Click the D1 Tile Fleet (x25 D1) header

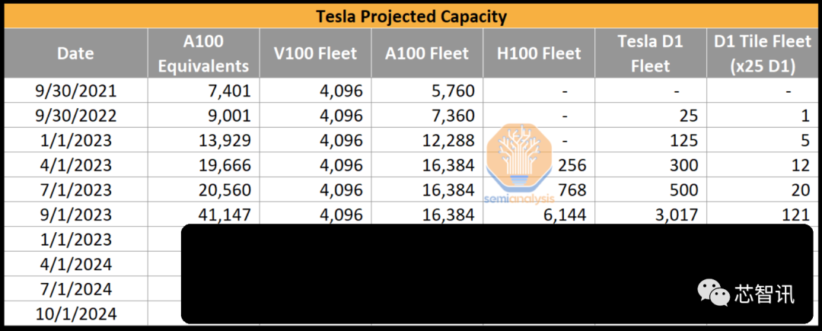pos(762,53)
